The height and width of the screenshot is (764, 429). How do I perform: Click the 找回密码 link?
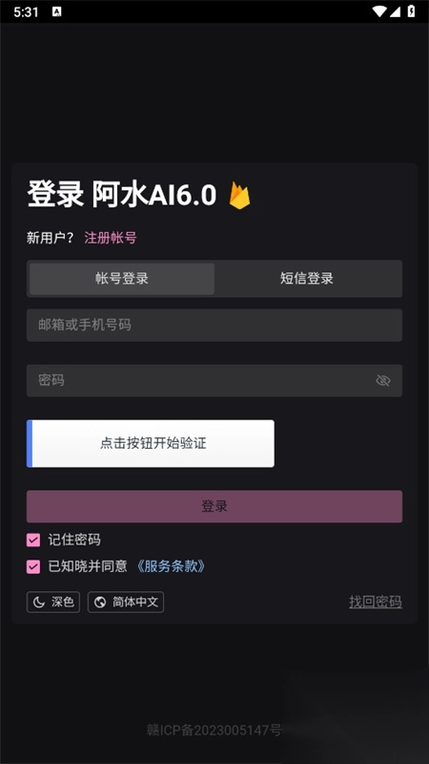click(376, 603)
